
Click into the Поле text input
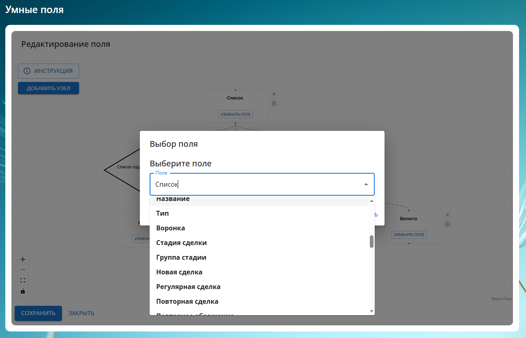(253, 184)
